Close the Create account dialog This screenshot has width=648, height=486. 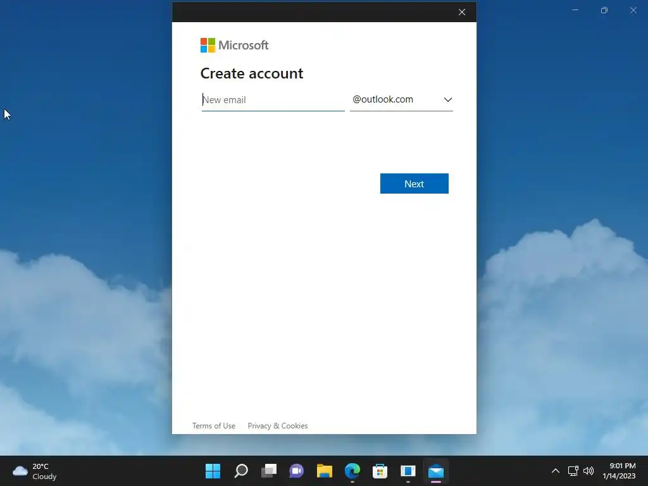tap(462, 12)
